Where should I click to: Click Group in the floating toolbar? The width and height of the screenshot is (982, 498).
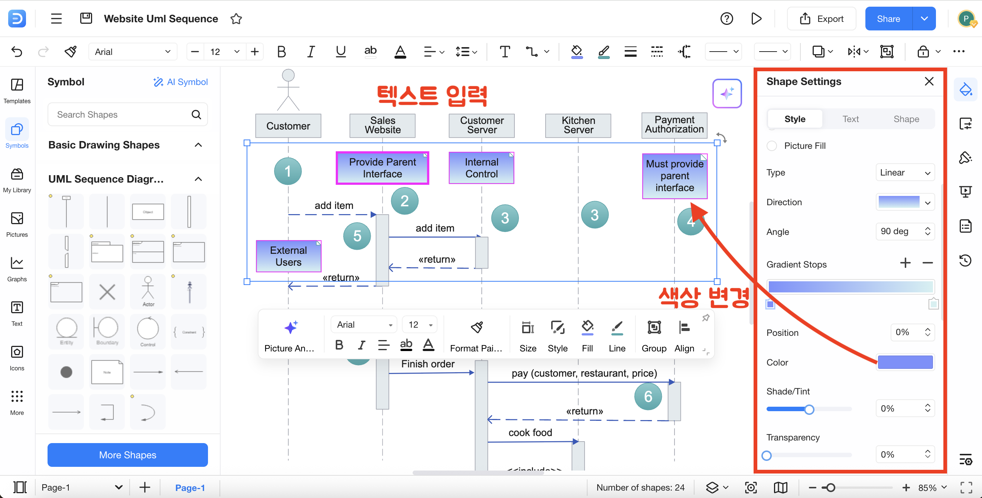click(654, 336)
